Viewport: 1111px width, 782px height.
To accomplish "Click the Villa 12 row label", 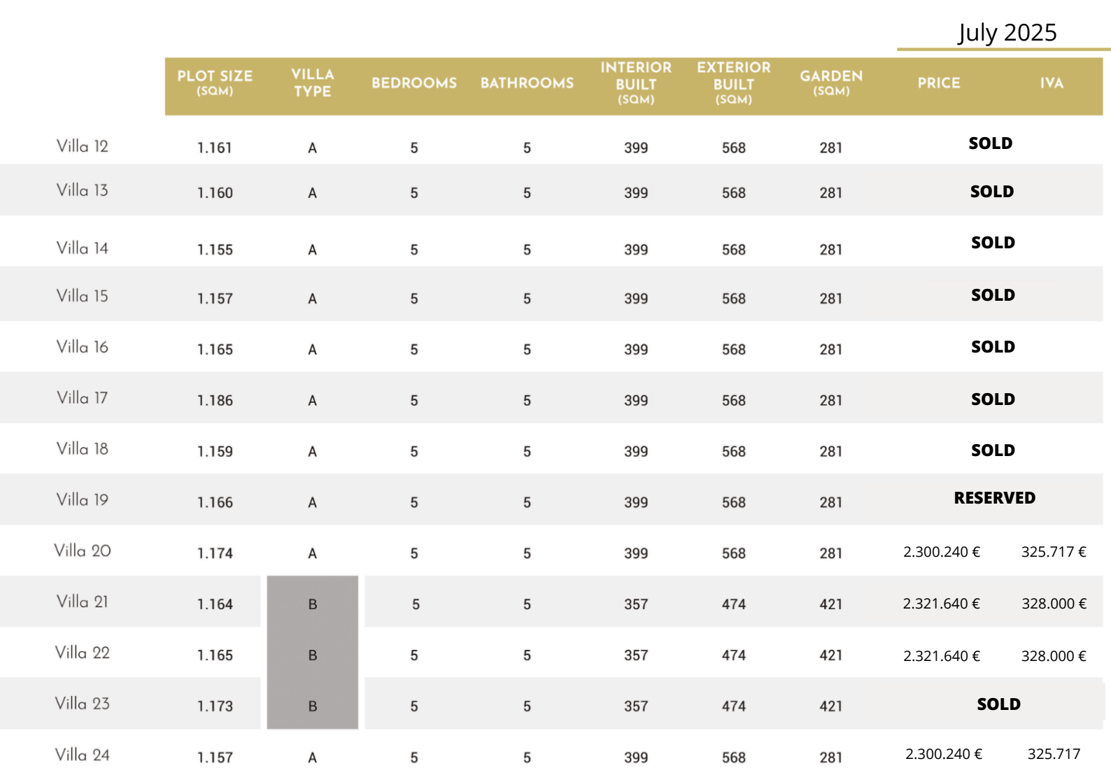I will (83, 146).
